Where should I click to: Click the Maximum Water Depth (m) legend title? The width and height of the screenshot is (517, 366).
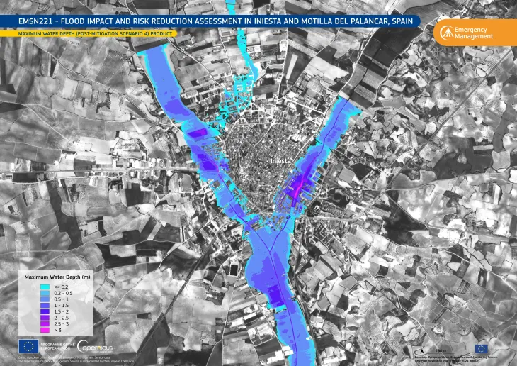point(57,277)
